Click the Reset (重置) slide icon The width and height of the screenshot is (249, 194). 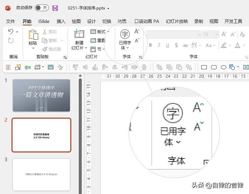click(x=93, y=40)
